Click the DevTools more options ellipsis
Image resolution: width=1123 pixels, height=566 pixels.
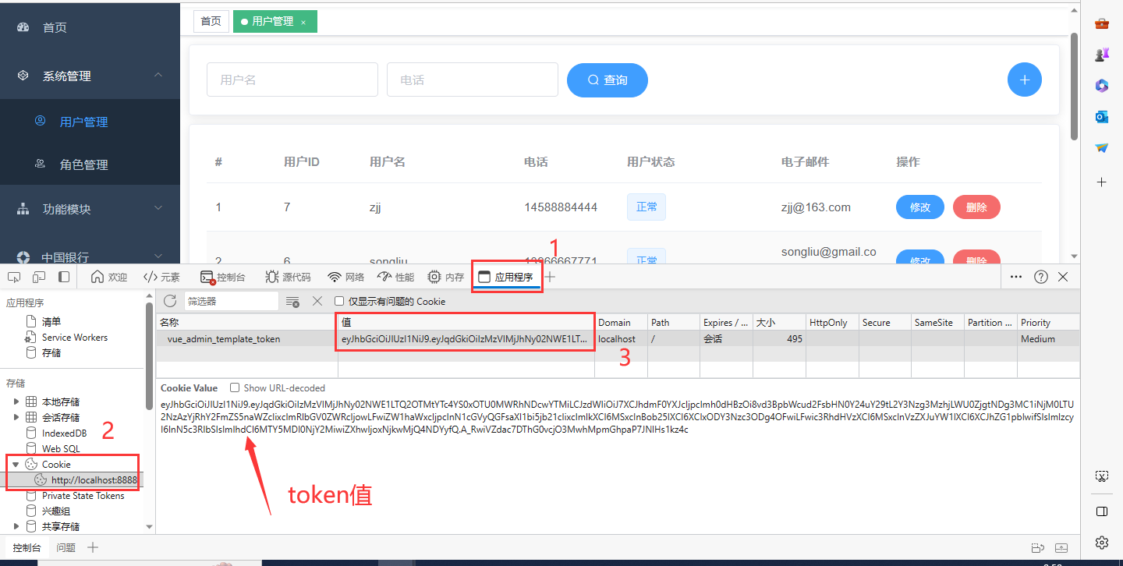1016,277
